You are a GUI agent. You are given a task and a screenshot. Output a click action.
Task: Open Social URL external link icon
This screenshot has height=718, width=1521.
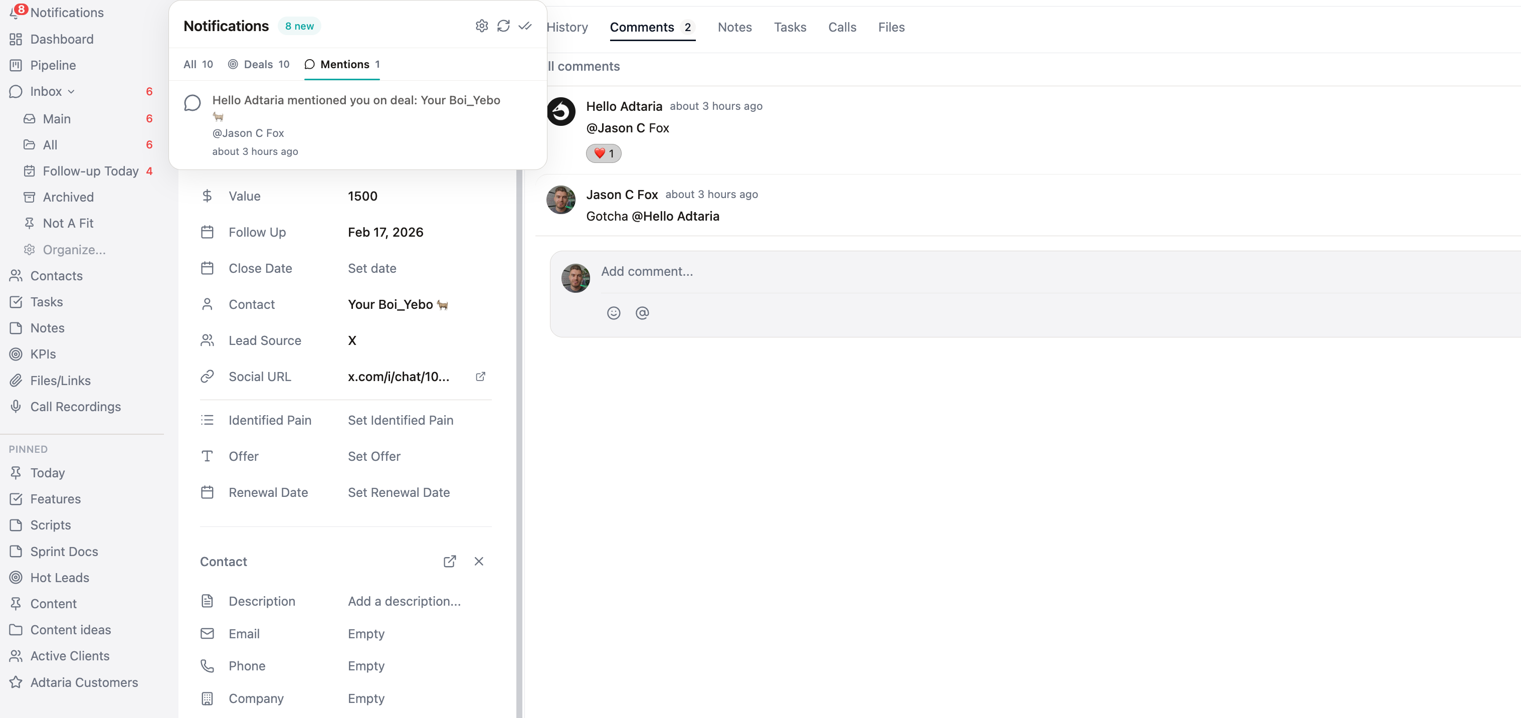[480, 377]
